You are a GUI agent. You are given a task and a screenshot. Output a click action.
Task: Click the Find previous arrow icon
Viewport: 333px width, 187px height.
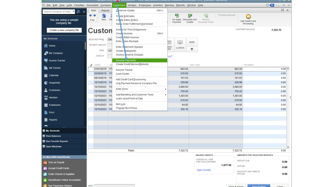point(90,16)
